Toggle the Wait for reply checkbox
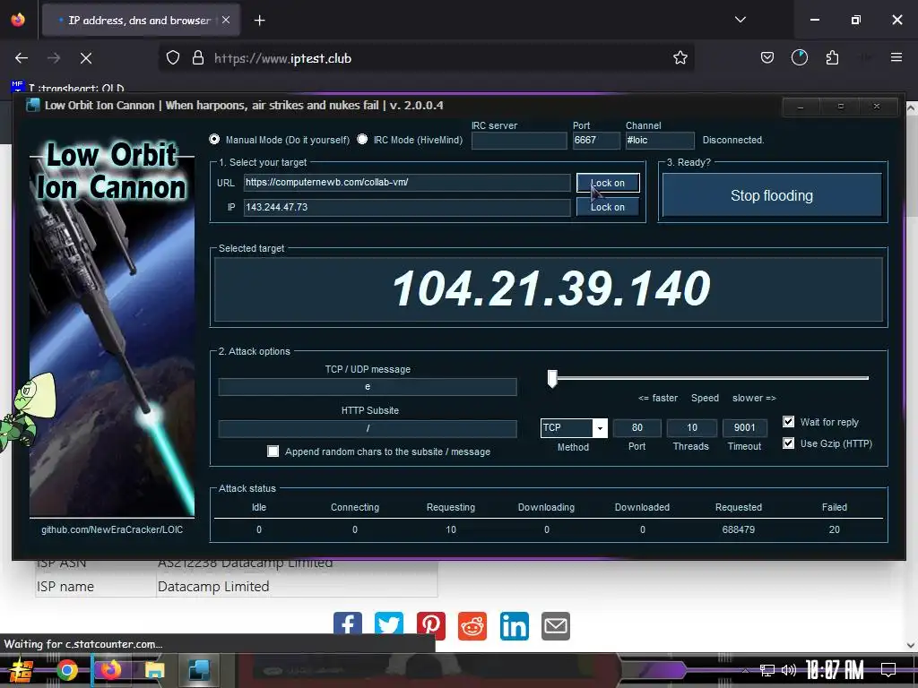This screenshot has height=688, width=918. 789,422
